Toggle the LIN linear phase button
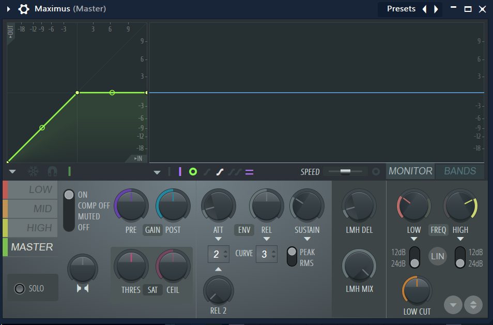Image resolution: width=493 pixels, height=325 pixels. (437, 256)
